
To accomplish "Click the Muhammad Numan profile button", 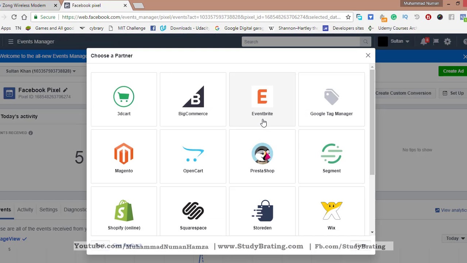I will (x=421, y=4).
